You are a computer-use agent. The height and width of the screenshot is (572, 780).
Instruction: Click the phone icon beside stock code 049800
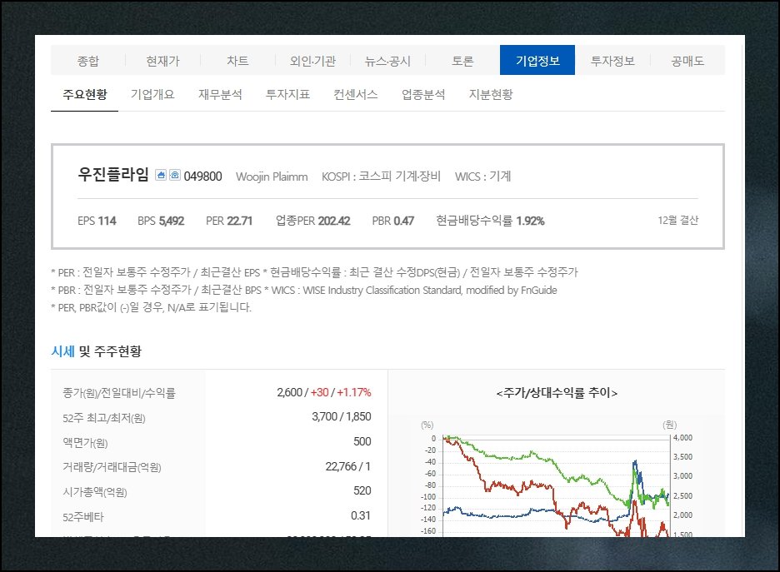coord(175,175)
